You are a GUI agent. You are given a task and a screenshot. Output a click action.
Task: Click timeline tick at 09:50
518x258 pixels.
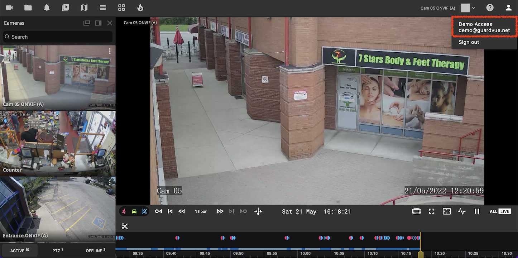238,253
